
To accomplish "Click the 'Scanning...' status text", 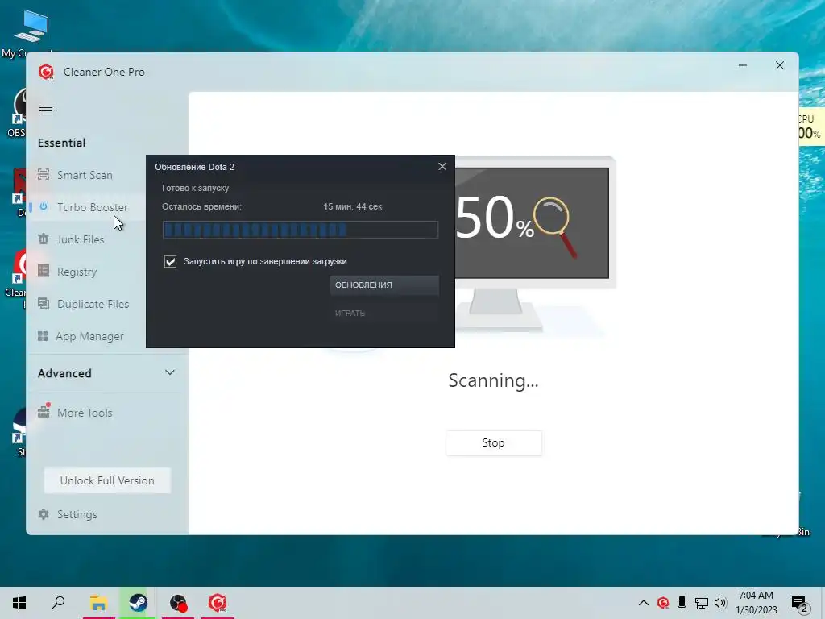I will [493, 380].
